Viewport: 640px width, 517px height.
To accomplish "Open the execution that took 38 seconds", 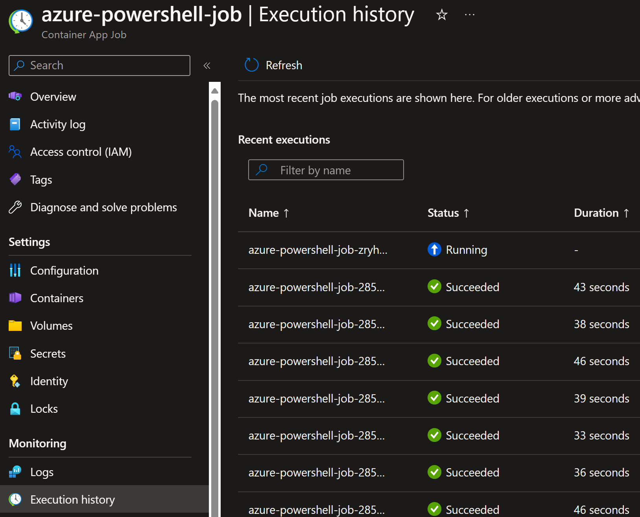I will coord(317,324).
